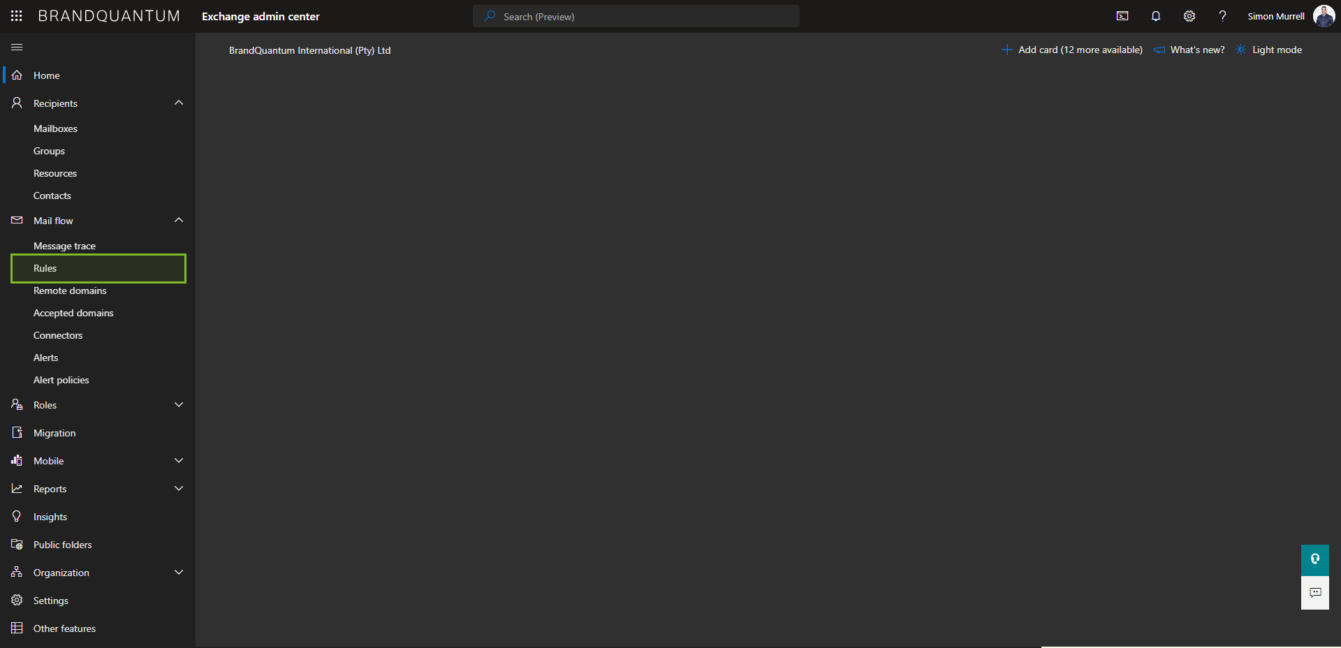
Task: Click the Insights lightbulb icon
Action: pyautogui.click(x=17, y=517)
